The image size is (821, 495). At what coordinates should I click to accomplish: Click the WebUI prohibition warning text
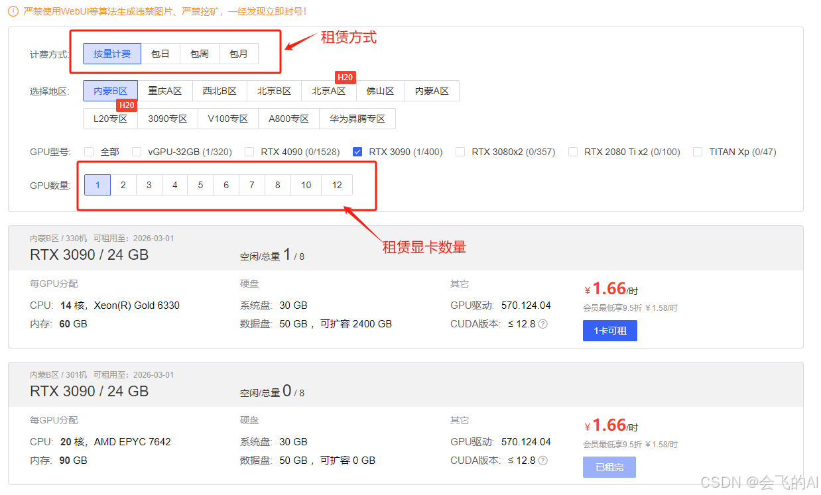point(165,11)
